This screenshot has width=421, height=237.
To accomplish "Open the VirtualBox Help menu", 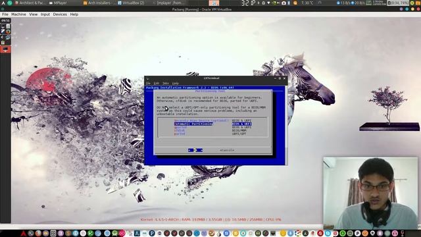I will (x=74, y=14).
